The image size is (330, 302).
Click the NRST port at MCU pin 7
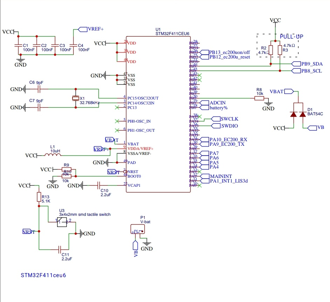(x=114, y=172)
